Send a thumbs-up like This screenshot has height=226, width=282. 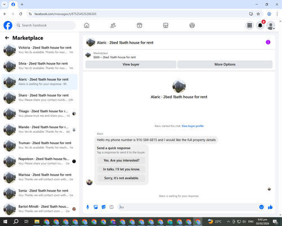[x=270, y=207]
